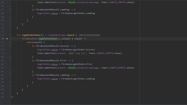
Task: Click 'viewModelScope' on line 74
Action: pos(56,35)
